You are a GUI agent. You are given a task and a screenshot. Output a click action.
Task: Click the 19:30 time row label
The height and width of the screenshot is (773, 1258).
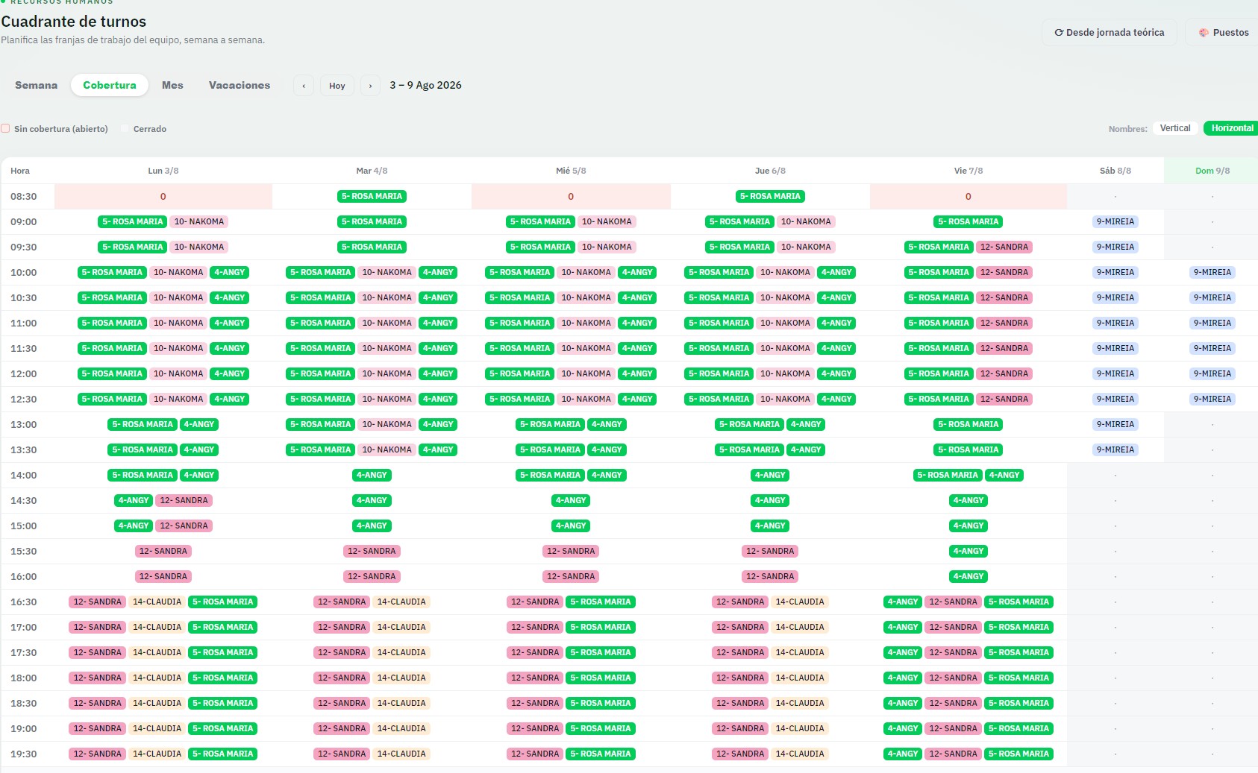click(24, 754)
